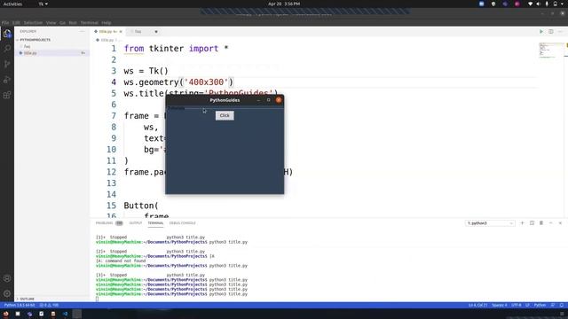Open the Accounts icon in the activity bar
This screenshot has width=568, height=319.
[x=7, y=278]
